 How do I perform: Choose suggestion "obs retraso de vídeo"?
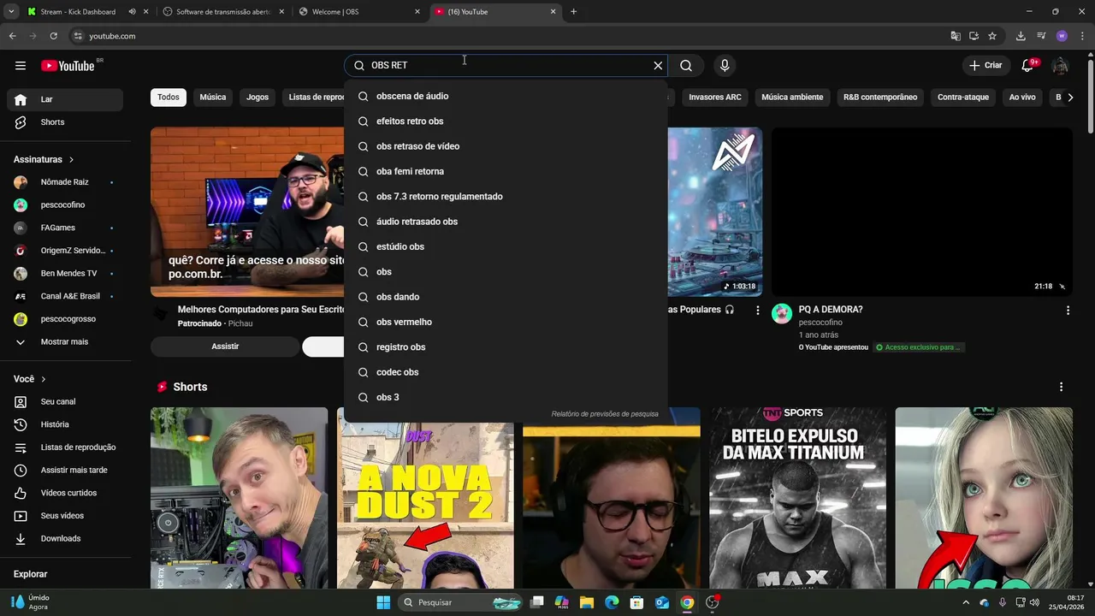click(506, 146)
